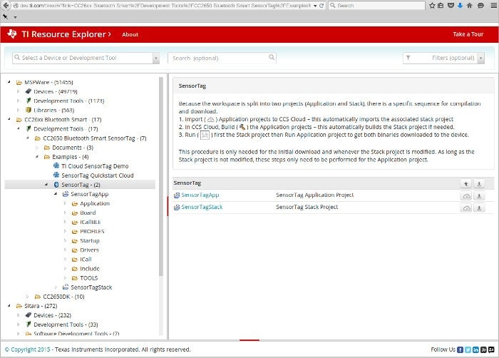
Task: Download the SensorTagStack project icon
Action: pyautogui.click(x=479, y=208)
